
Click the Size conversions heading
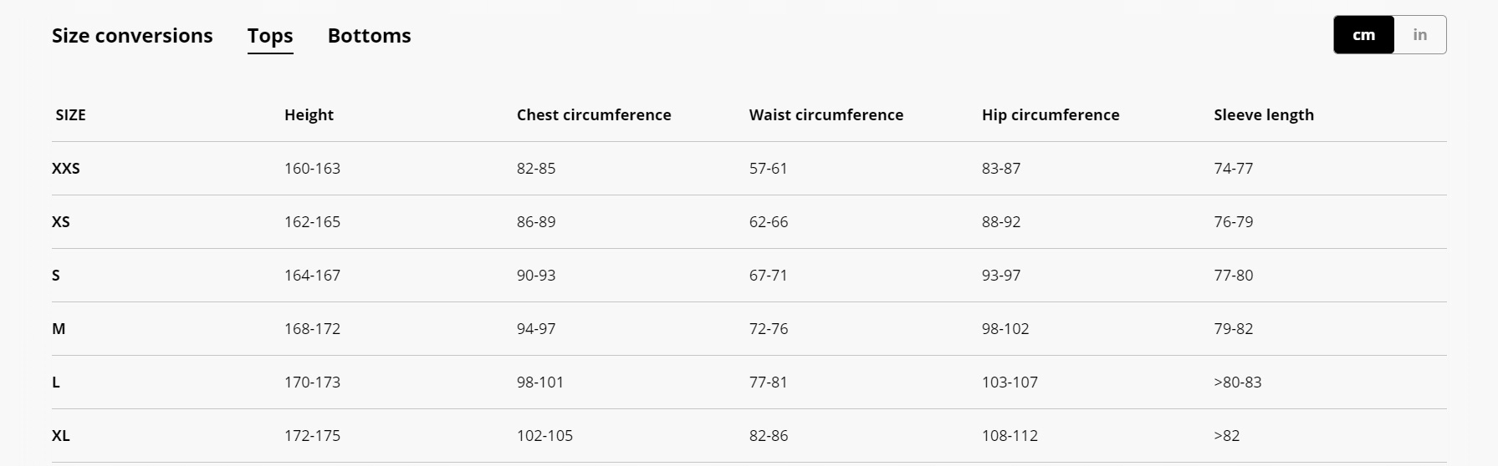pos(132,36)
